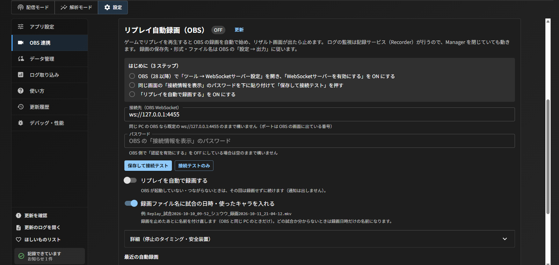The height and width of the screenshot is (265, 559).
Task: Click 更新 link next to OFF badge
Action: click(239, 30)
